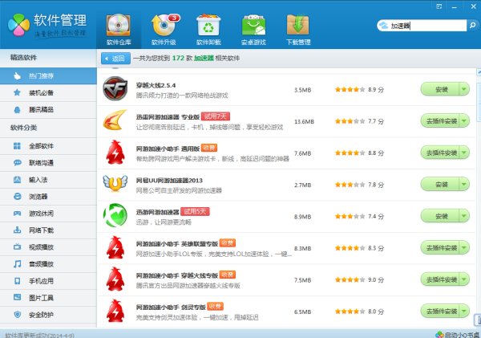481x338 pixels.
Task: Install 穿越火线2.5.4 via 安装 button
Action: [440, 89]
